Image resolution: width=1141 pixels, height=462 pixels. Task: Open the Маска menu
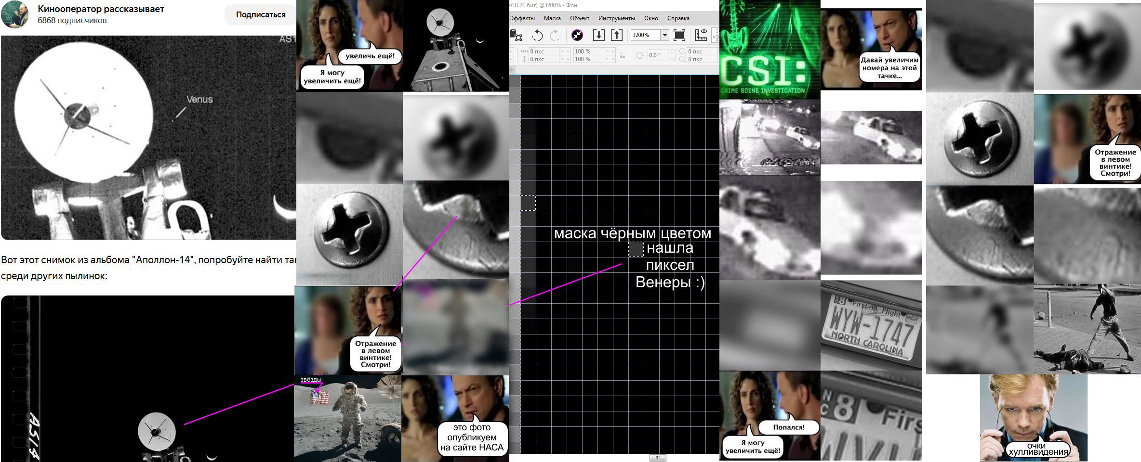click(552, 18)
